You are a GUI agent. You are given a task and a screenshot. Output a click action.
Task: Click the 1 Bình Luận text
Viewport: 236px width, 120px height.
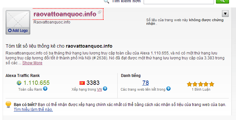click(201, 89)
